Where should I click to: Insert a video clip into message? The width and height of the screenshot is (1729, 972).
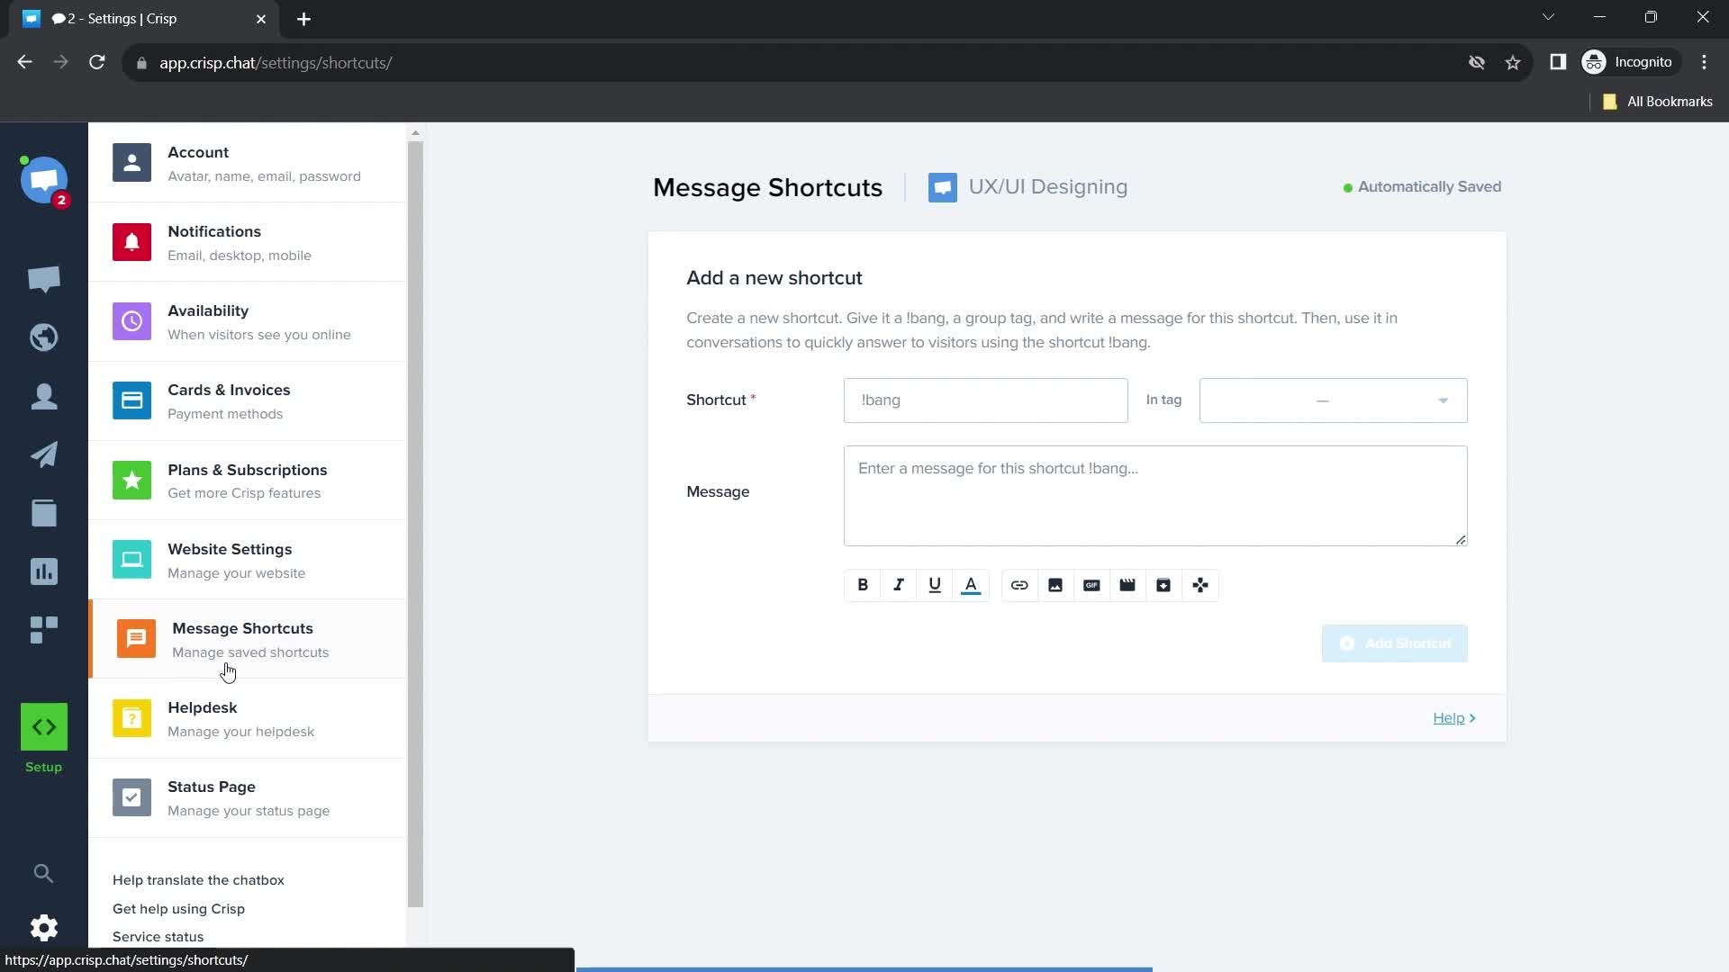1127,585
